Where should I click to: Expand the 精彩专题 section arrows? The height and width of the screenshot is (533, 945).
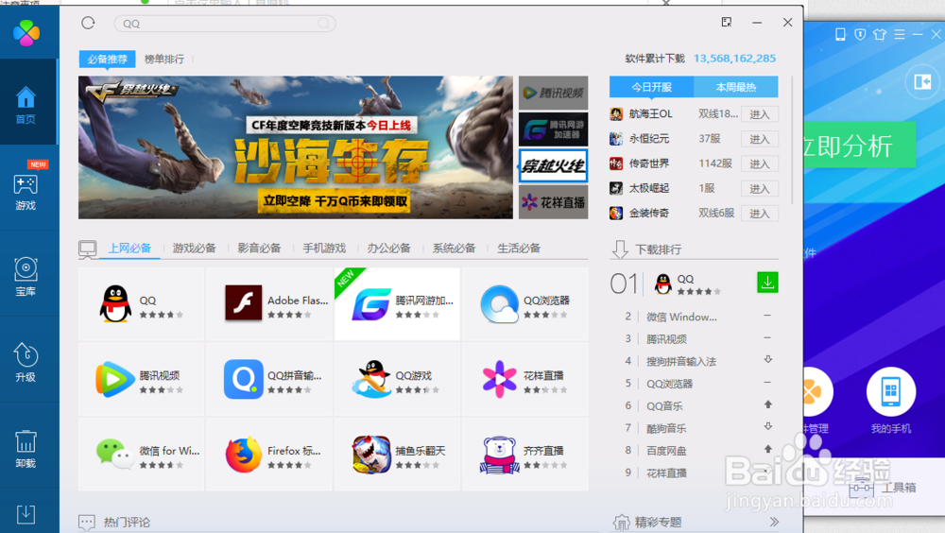(774, 522)
